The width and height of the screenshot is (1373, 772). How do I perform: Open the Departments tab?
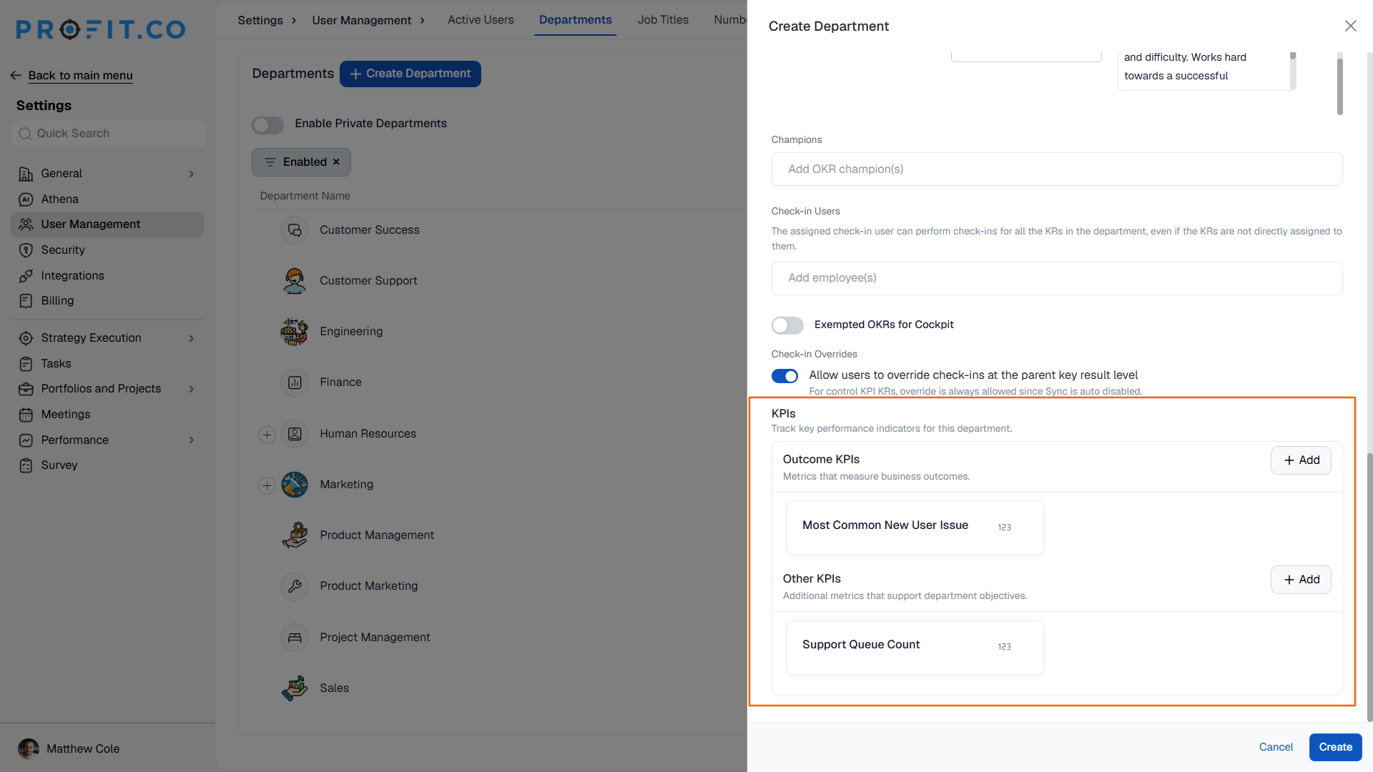(576, 20)
